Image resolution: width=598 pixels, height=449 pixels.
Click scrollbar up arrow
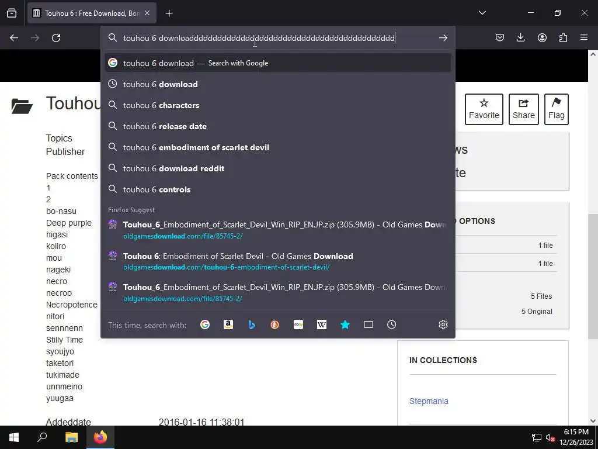click(x=593, y=54)
